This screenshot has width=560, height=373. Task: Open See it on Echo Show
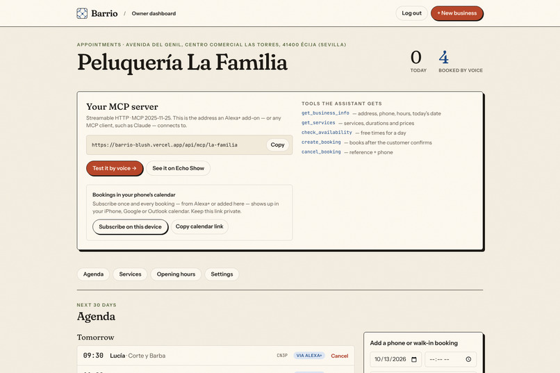click(x=179, y=168)
